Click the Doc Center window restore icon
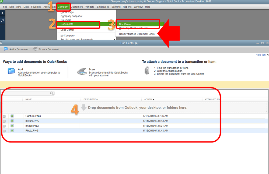Image resolution: width=269 pixels, height=174 pixels. [263, 43]
